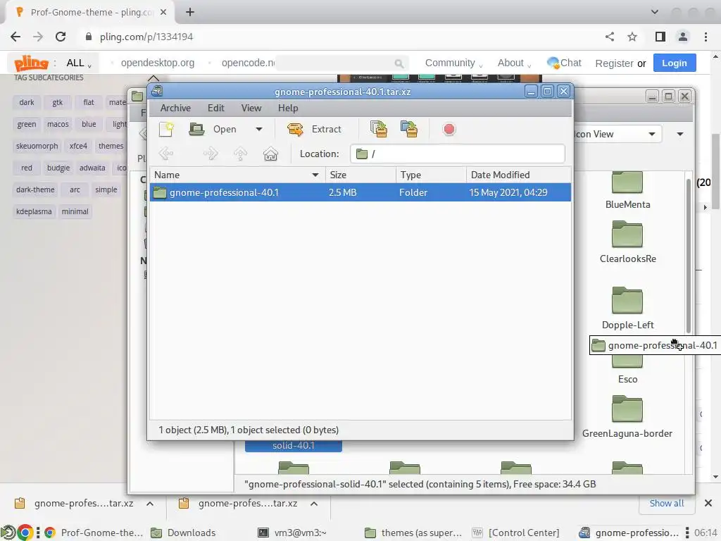Viewport: 721px width, 541px height.
Task: Open the Dopple-Left folder in file manager
Action: pyautogui.click(x=627, y=309)
